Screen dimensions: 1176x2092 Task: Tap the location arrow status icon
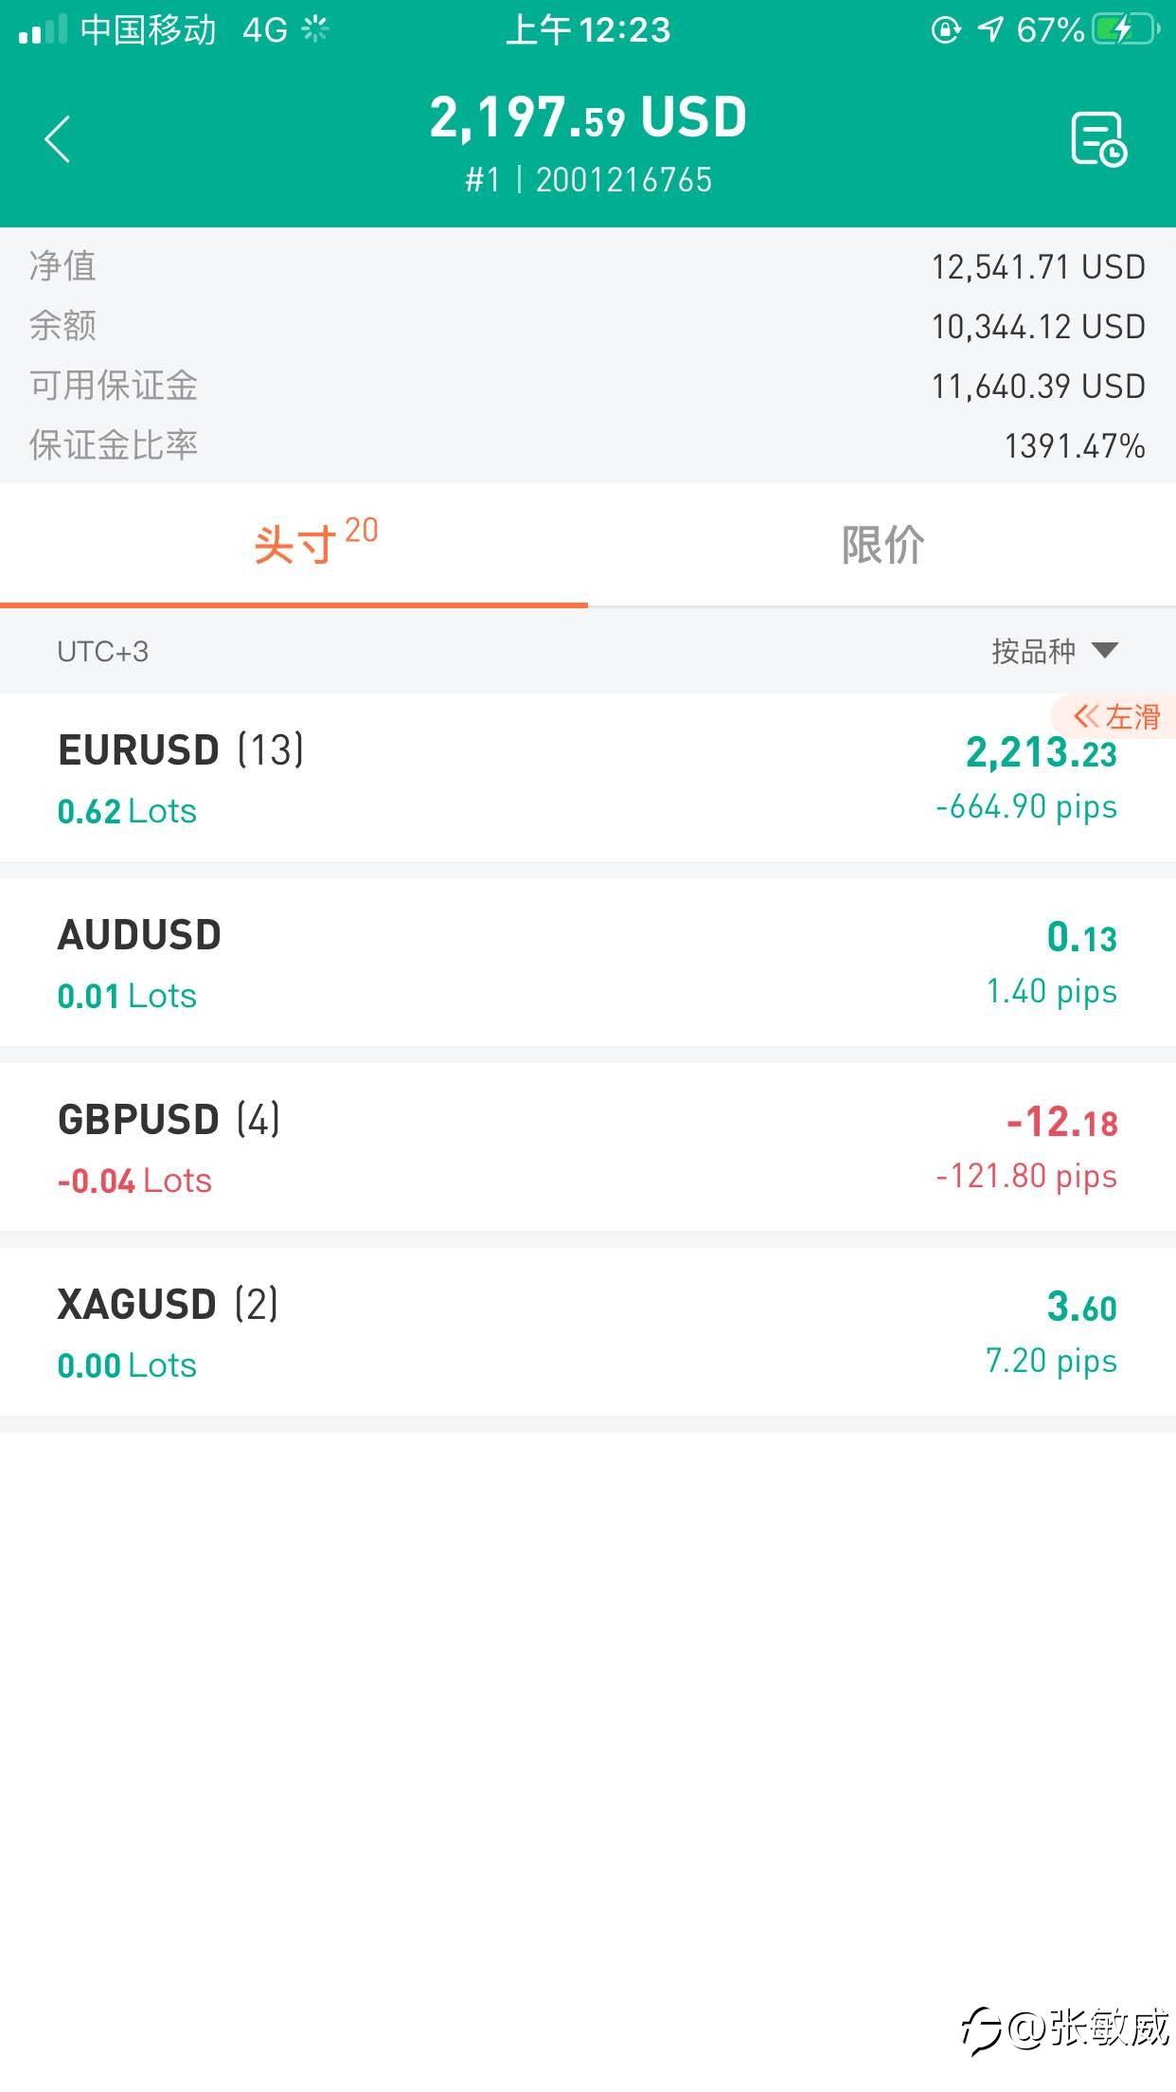[x=990, y=30]
